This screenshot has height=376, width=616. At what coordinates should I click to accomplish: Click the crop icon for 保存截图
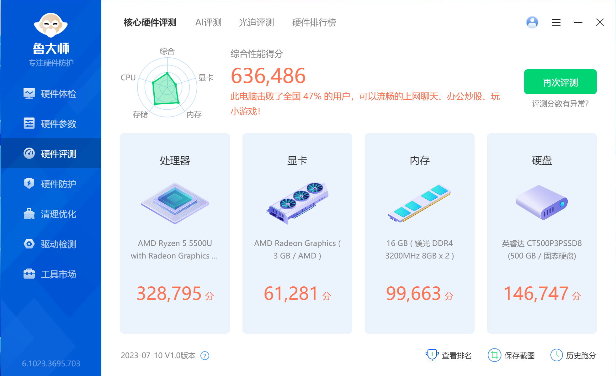coord(494,355)
